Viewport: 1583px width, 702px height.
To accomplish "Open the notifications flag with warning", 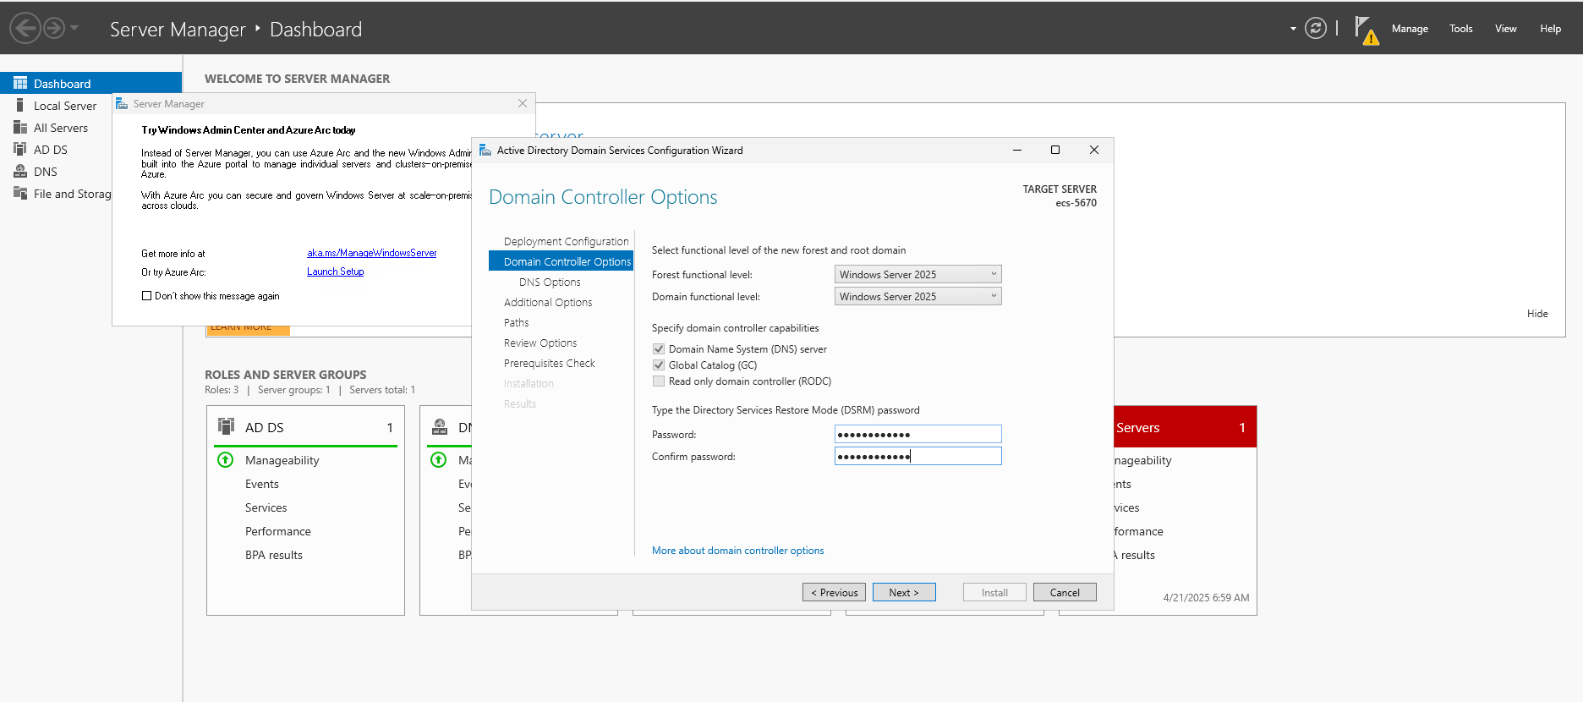I will pyautogui.click(x=1365, y=30).
